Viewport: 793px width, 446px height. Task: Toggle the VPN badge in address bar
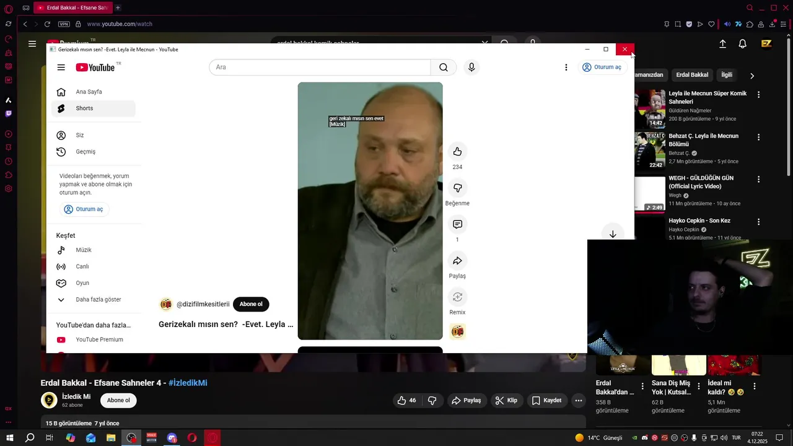pos(64,24)
